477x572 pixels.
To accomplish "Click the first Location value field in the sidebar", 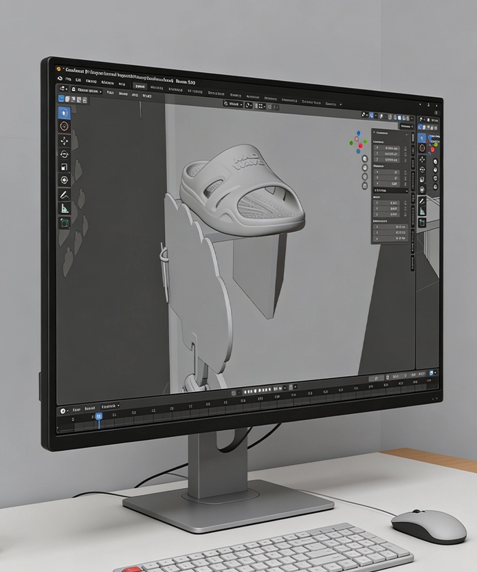I will tap(388, 148).
